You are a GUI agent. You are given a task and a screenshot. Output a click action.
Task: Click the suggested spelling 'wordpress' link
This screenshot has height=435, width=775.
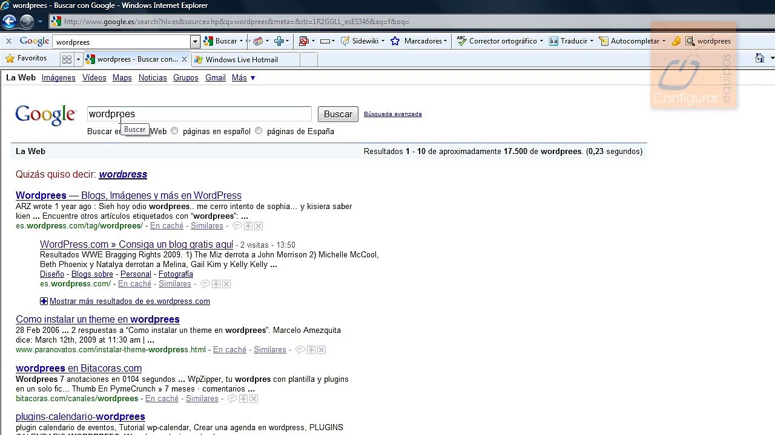tap(123, 175)
